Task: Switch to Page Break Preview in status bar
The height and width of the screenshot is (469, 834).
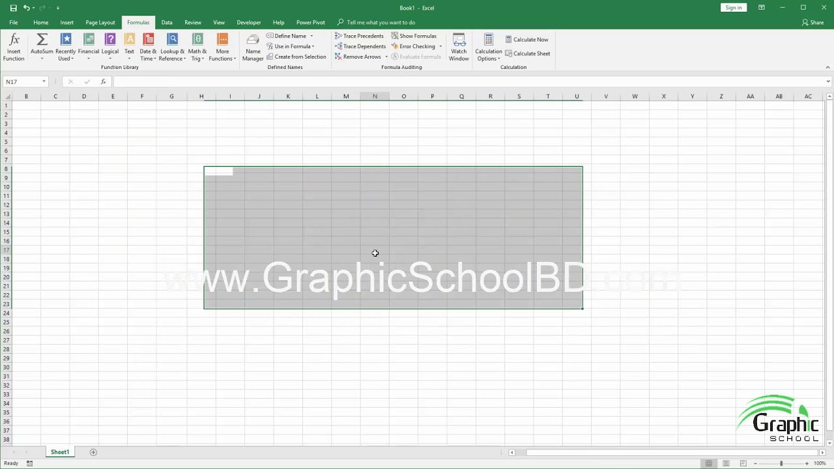Action: pos(743,463)
